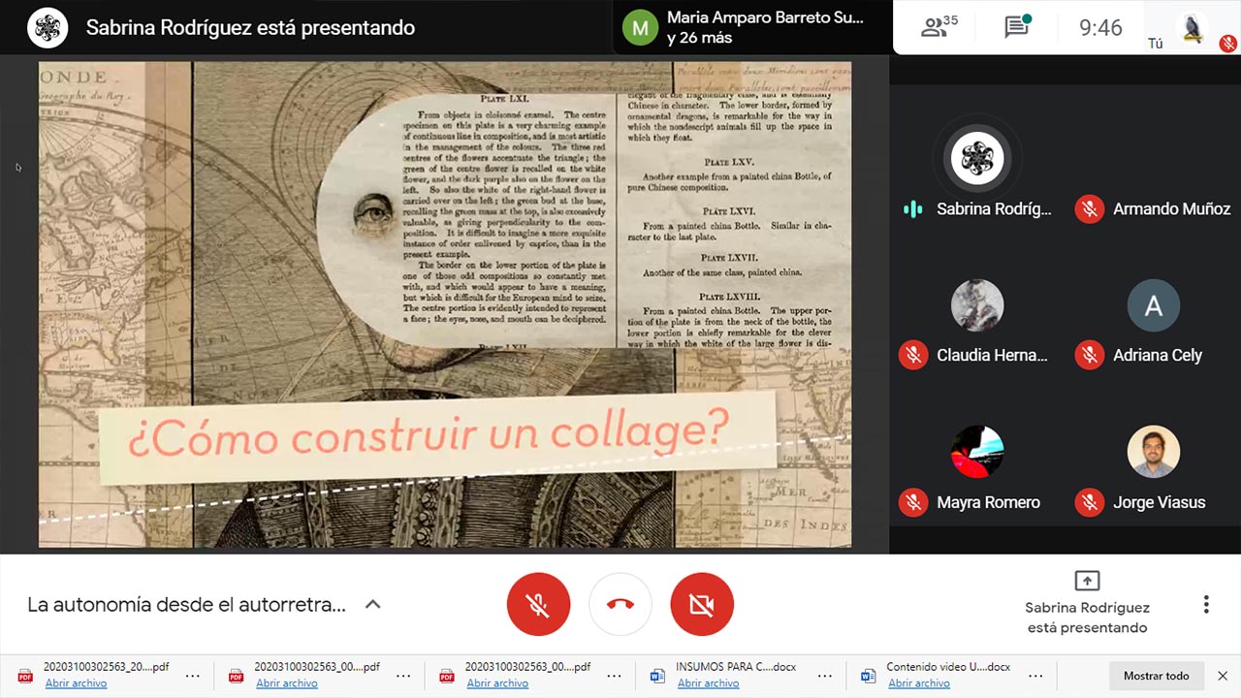The height and width of the screenshot is (698, 1241).
Task: Open options menu for first PDF download
Action: coord(193,676)
